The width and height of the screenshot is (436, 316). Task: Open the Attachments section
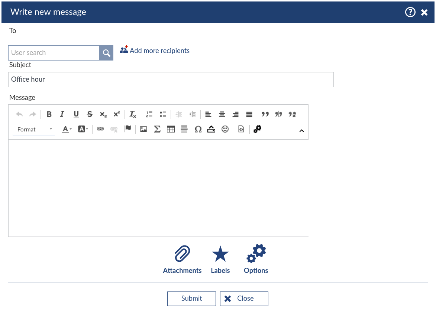coord(182,259)
